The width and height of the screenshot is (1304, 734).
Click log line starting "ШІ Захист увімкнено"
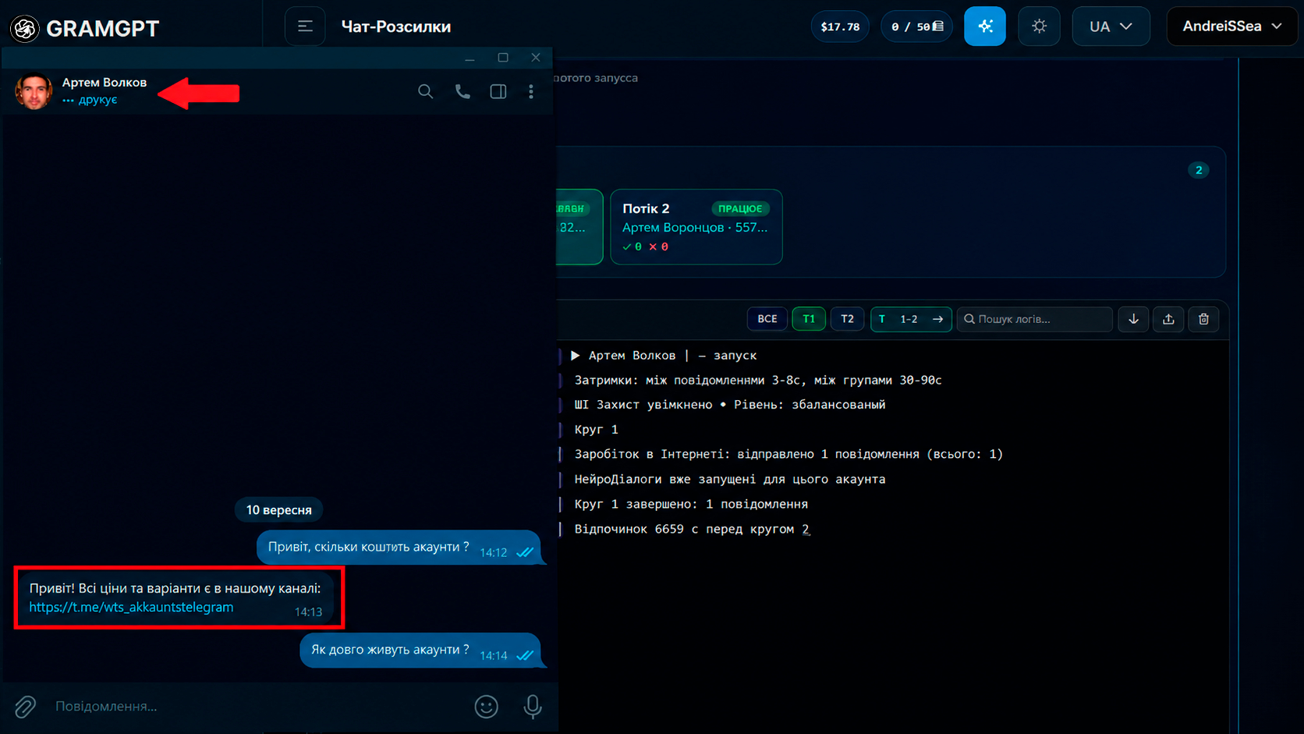tap(730, 405)
